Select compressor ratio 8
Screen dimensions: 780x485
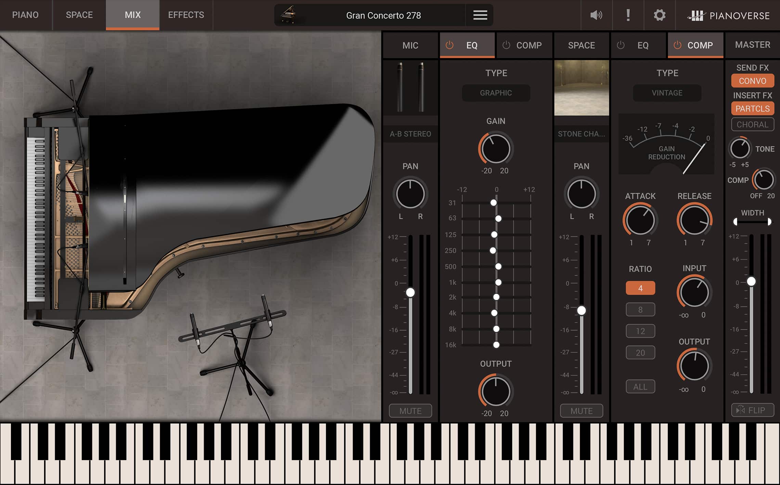click(x=640, y=309)
